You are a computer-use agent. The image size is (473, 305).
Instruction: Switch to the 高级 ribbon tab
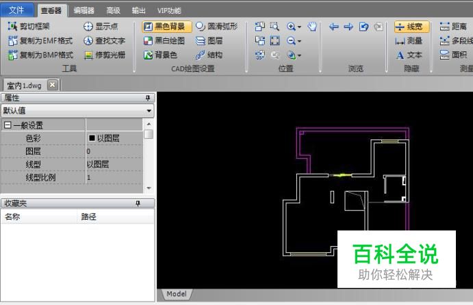pyautogui.click(x=114, y=10)
